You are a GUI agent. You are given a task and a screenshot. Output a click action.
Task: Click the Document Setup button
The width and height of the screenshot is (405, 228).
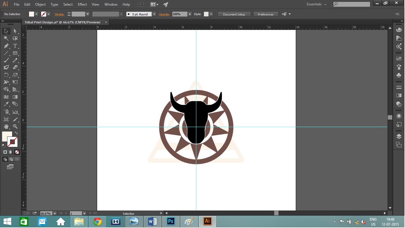click(234, 14)
